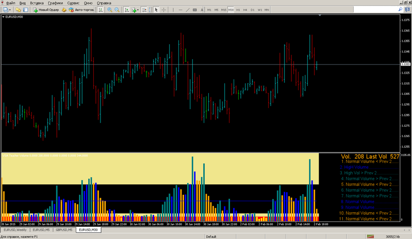Screen dimensions: 412x239
Task: Click the blue window panel icon
Action: point(25,10)
